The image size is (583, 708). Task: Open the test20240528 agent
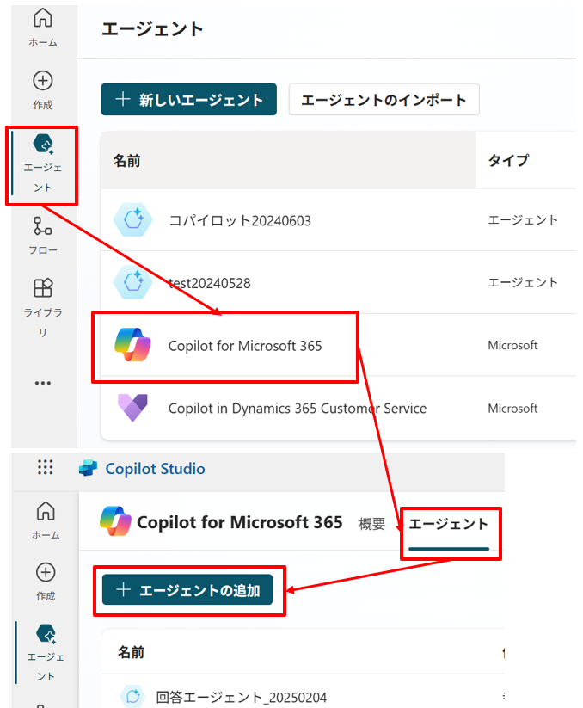209,283
